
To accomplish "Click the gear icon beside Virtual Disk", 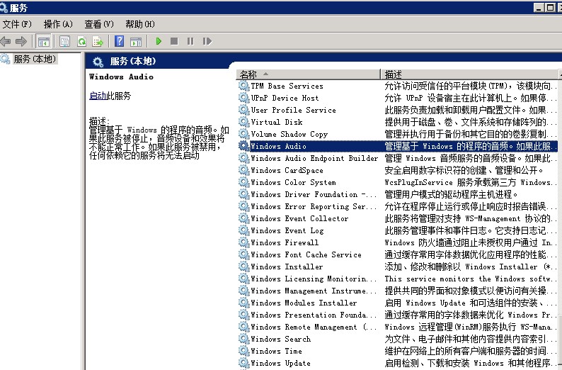I will 243,122.
